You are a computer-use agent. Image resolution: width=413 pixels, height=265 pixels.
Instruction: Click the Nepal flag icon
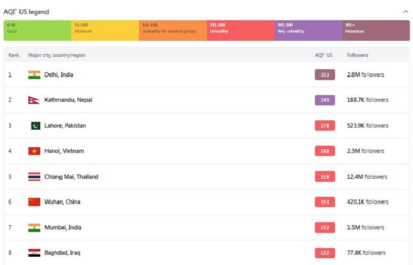point(34,100)
